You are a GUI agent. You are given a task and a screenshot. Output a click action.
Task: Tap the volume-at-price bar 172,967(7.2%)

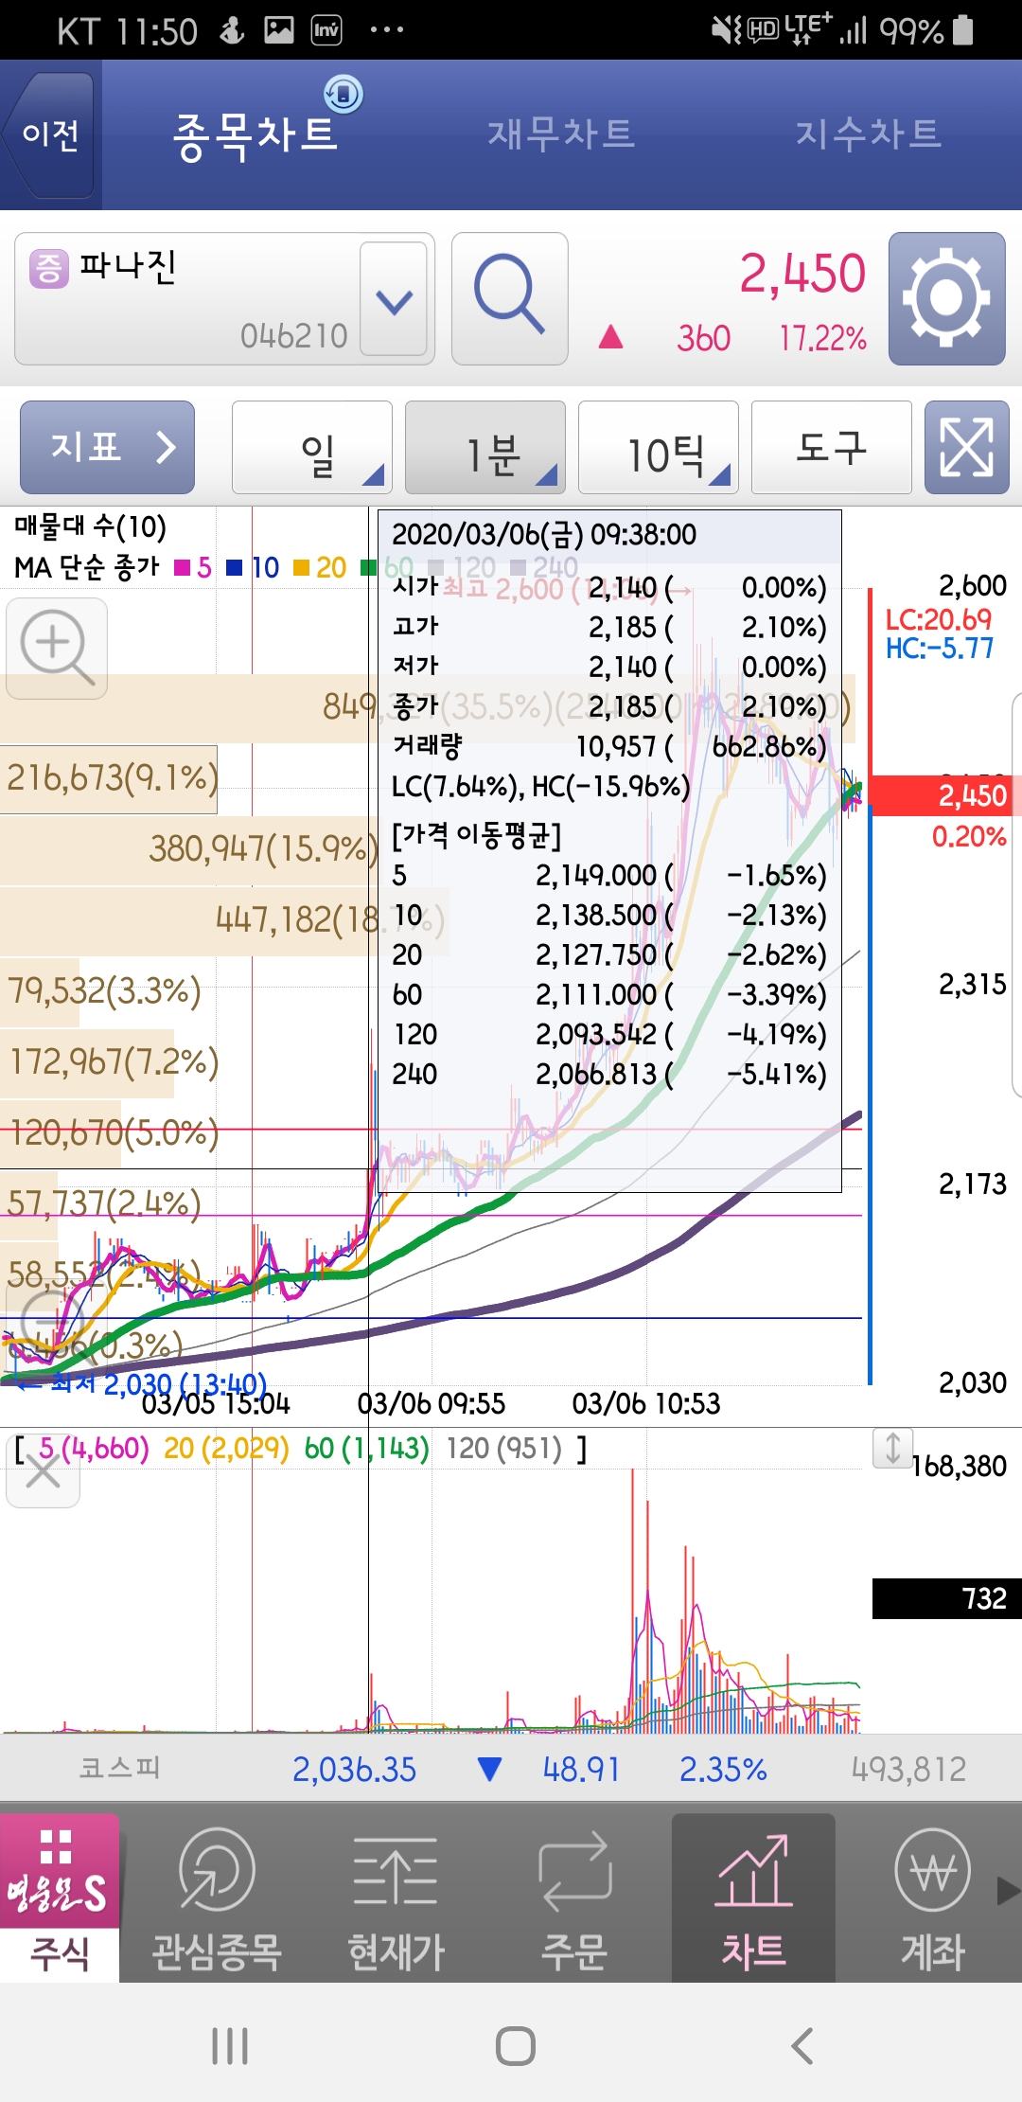coord(87,1062)
